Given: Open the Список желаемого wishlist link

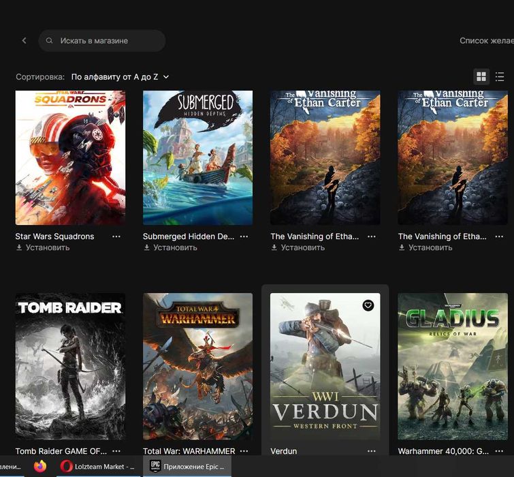Looking at the screenshot, I should (487, 41).
